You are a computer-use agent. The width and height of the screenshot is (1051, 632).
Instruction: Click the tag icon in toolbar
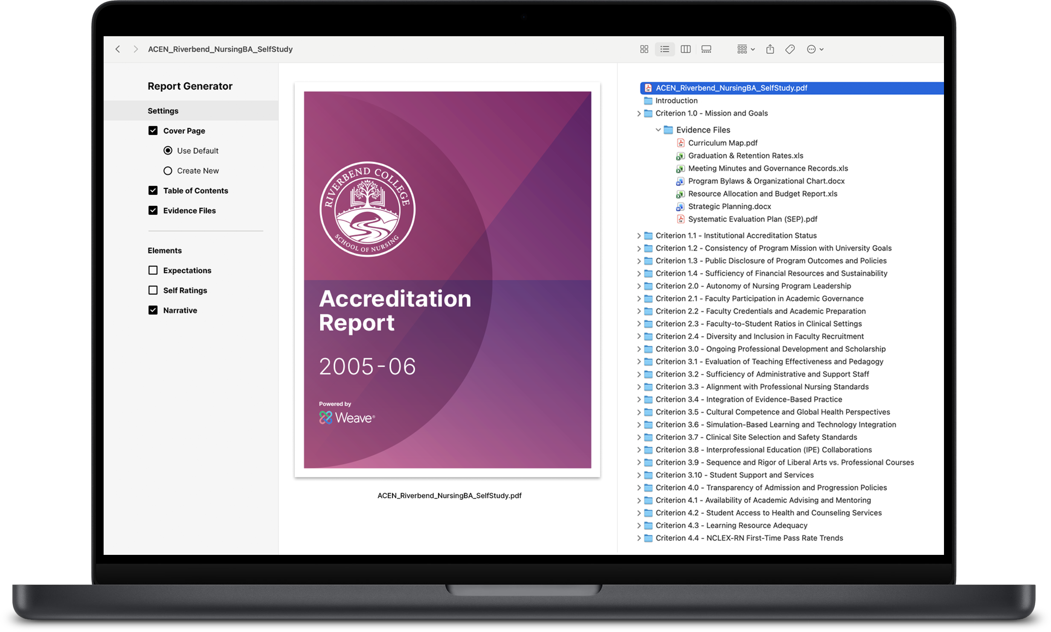790,49
